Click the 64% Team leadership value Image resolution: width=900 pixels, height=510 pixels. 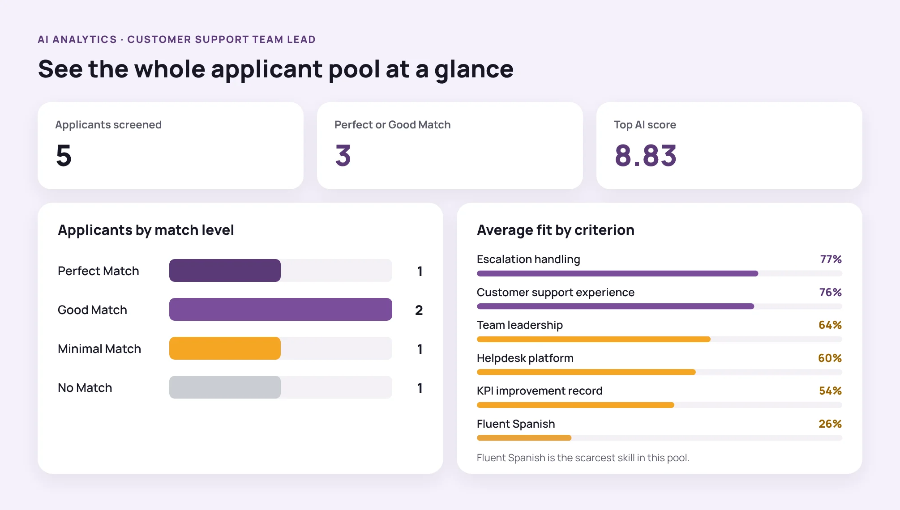coord(830,325)
